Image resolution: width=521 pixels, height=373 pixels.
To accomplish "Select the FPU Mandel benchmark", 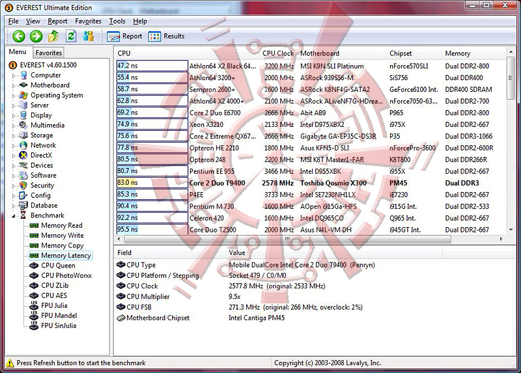I will (x=59, y=316).
